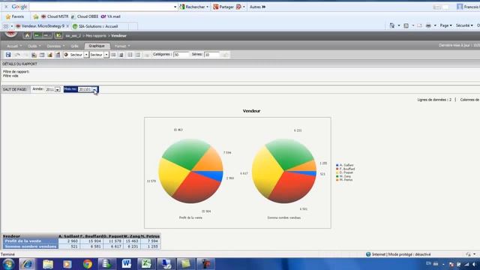The width and height of the screenshot is (480, 270).
Task: Expand the Google search box dropdown arrow
Action: [x=175, y=7]
